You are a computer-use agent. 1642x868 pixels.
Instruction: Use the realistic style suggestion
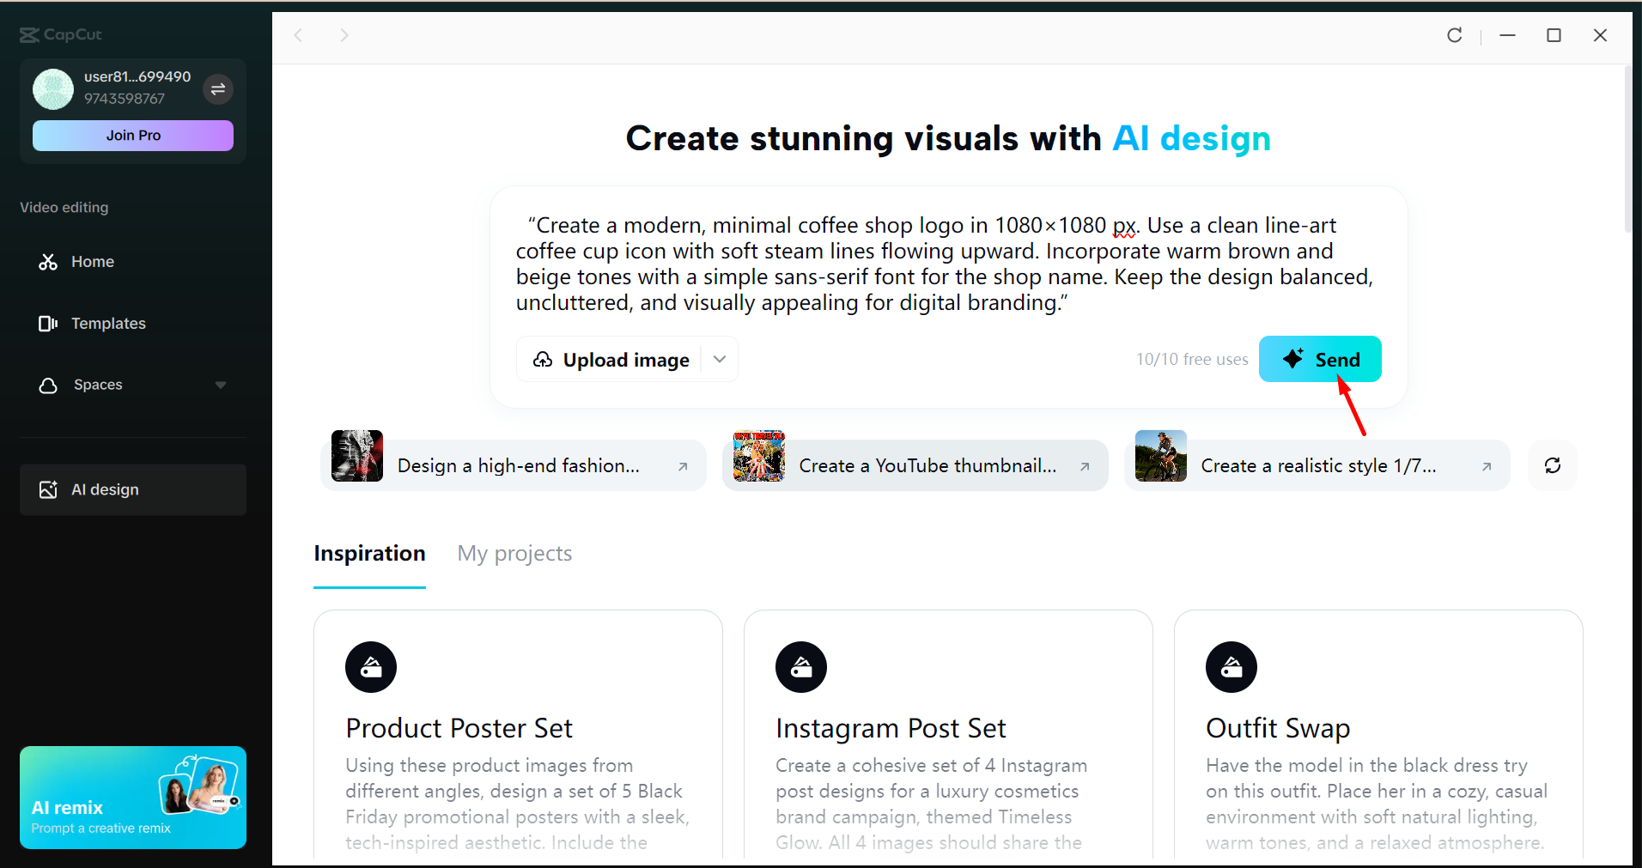[x=1317, y=465]
